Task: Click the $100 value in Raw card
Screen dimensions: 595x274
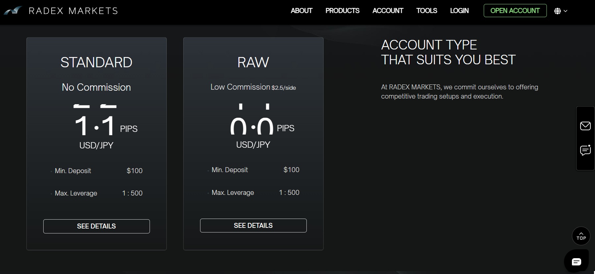Action: point(292,170)
